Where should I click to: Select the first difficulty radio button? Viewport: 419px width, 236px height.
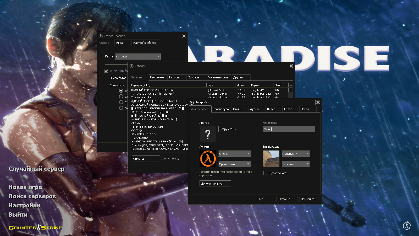[121, 91]
